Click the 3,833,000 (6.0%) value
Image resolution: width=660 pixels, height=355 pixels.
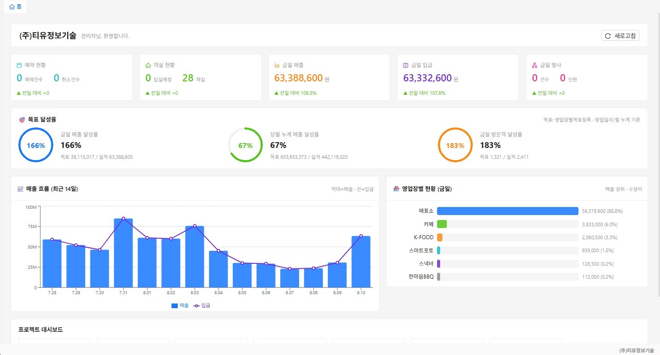point(600,224)
